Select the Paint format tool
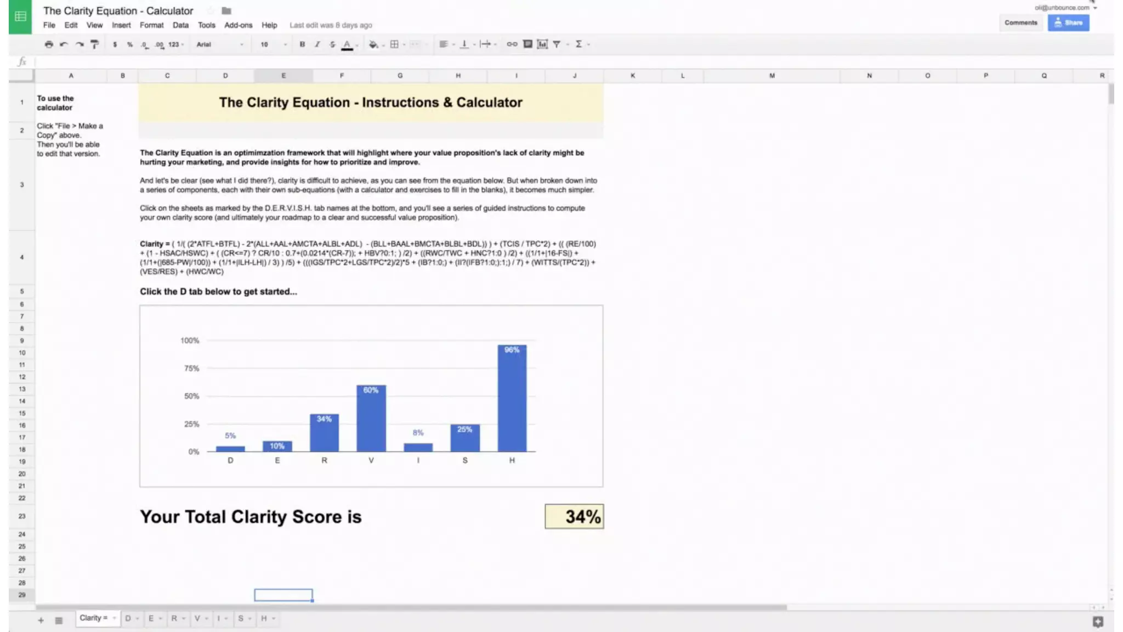The height and width of the screenshot is (632, 1123). [94, 44]
